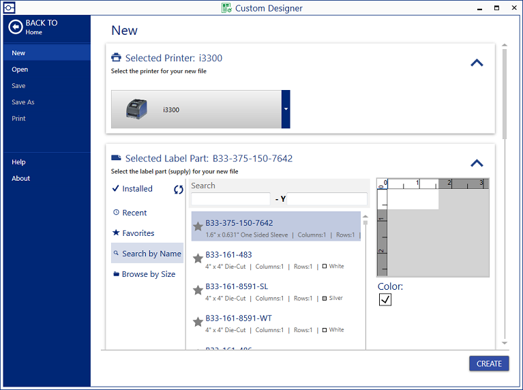The width and height of the screenshot is (523, 390).
Task: Close the Custom Designer window
Action: pos(514,8)
